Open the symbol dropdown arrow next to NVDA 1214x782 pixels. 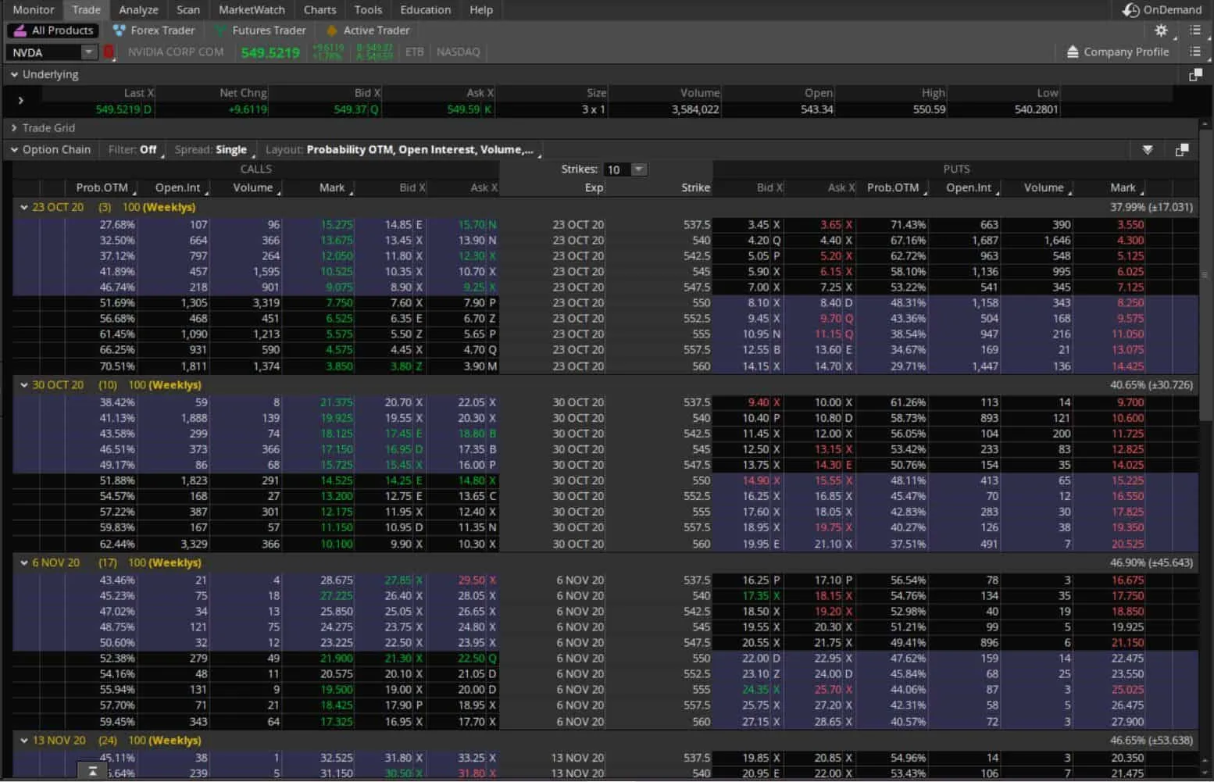click(x=89, y=52)
